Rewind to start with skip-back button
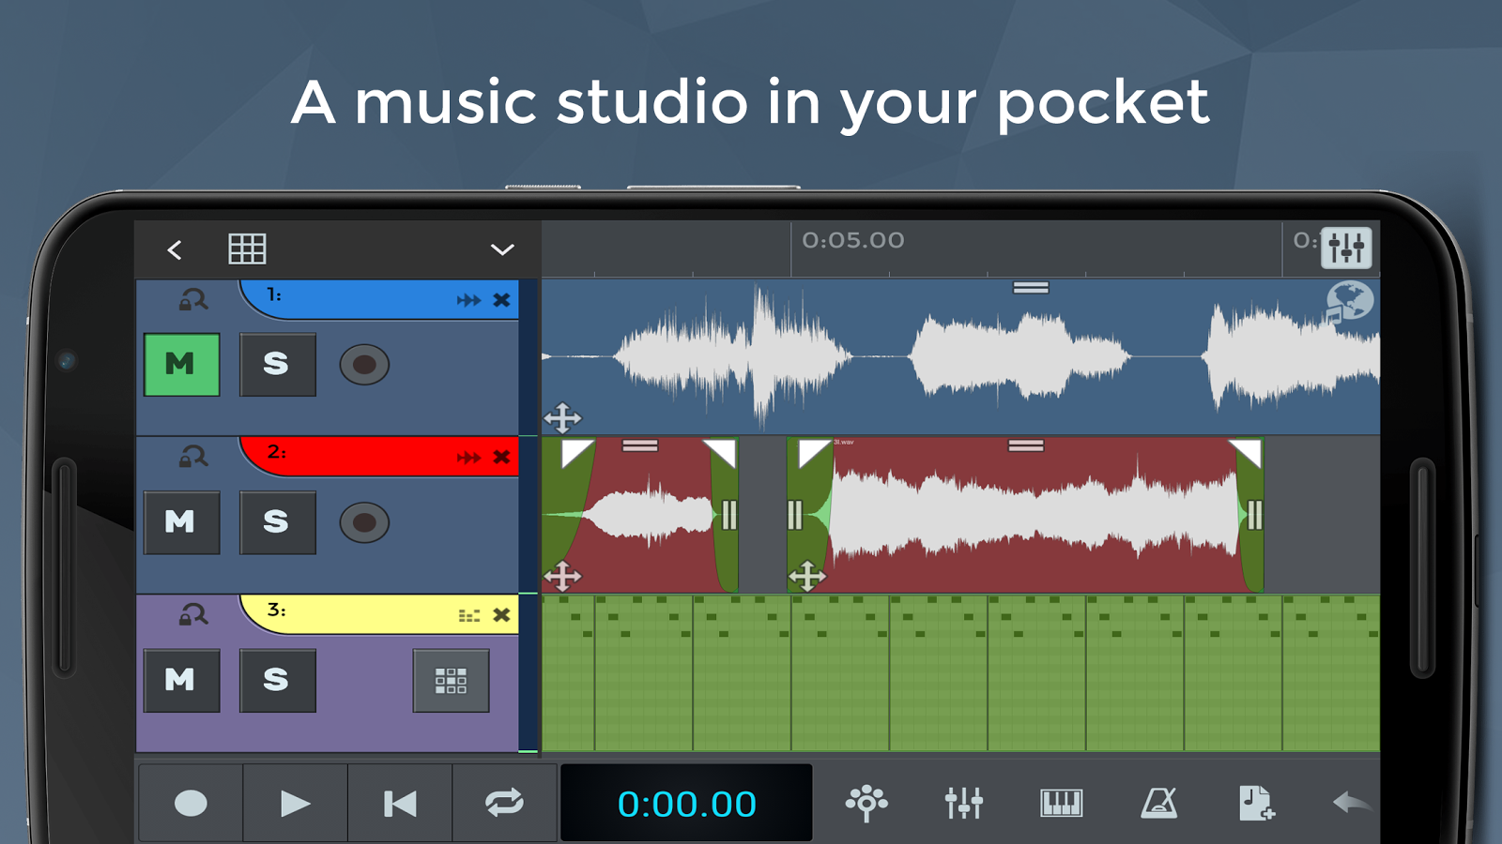 (x=400, y=804)
